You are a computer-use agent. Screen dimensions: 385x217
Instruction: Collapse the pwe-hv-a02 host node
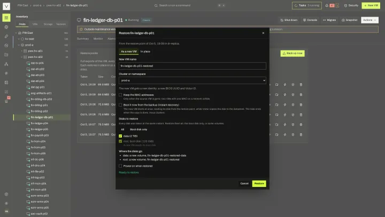tap(21, 57)
